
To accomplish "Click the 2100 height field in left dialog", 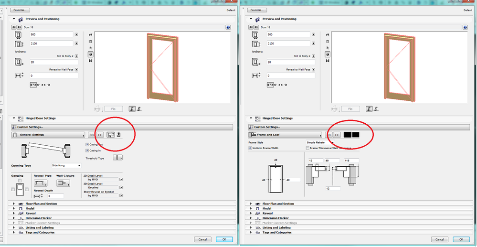I will pos(52,43).
